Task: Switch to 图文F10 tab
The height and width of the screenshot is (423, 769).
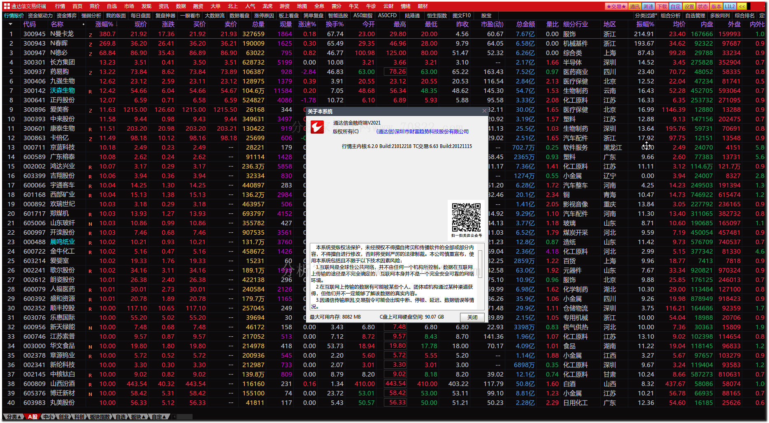Action: coord(462,16)
